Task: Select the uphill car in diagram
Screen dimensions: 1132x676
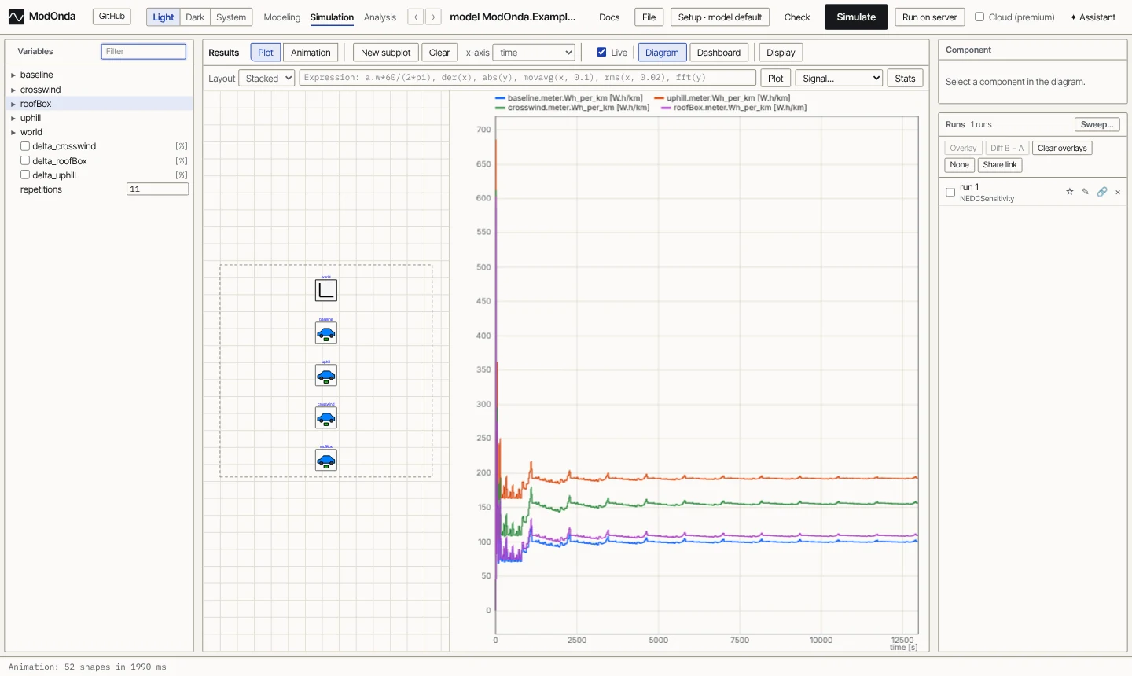Action: tap(326, 376)
